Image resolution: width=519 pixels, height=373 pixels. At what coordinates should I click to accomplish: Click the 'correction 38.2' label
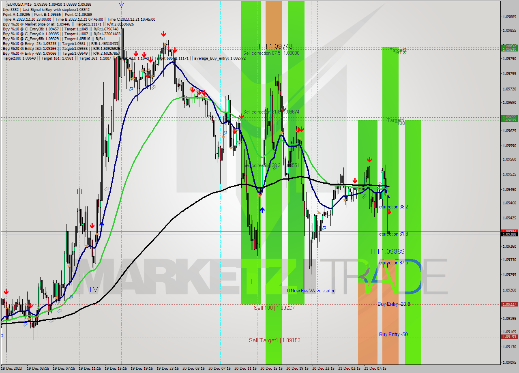(x=393, y=207)
